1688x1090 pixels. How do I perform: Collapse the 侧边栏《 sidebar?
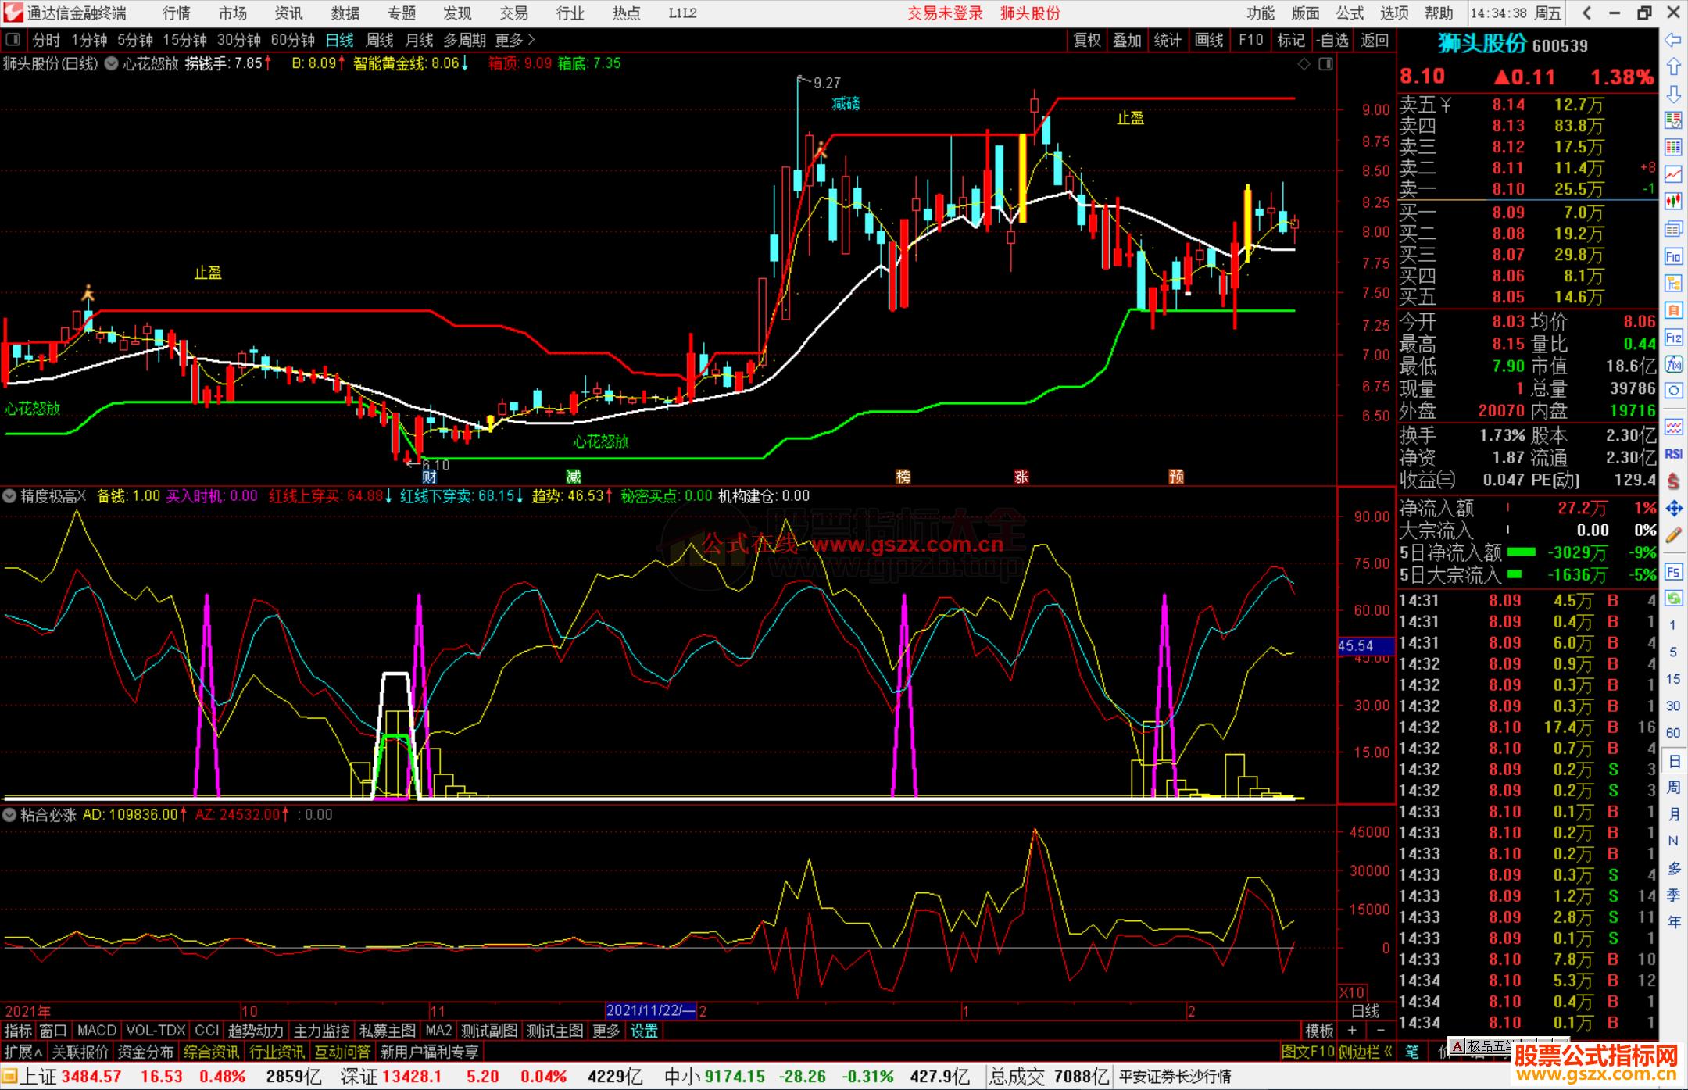pyautogui.click(x=1365, y=1052)
